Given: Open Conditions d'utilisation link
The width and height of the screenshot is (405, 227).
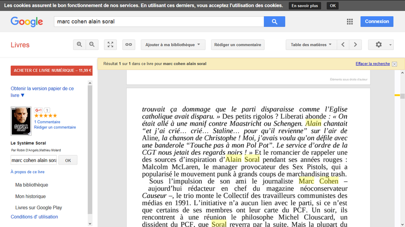Looking at the screenshot, I should [x=34, y=217].
